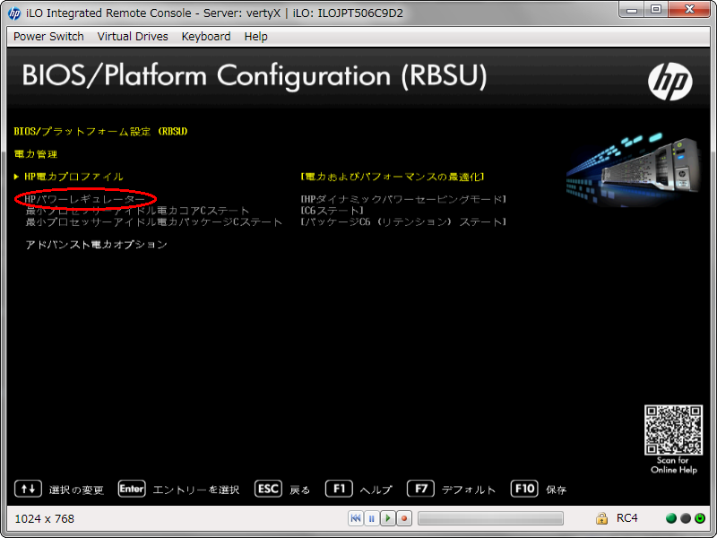717x538 pixels.
Task: Select HPパワーレギュレーター option
Action: [86, 199]
